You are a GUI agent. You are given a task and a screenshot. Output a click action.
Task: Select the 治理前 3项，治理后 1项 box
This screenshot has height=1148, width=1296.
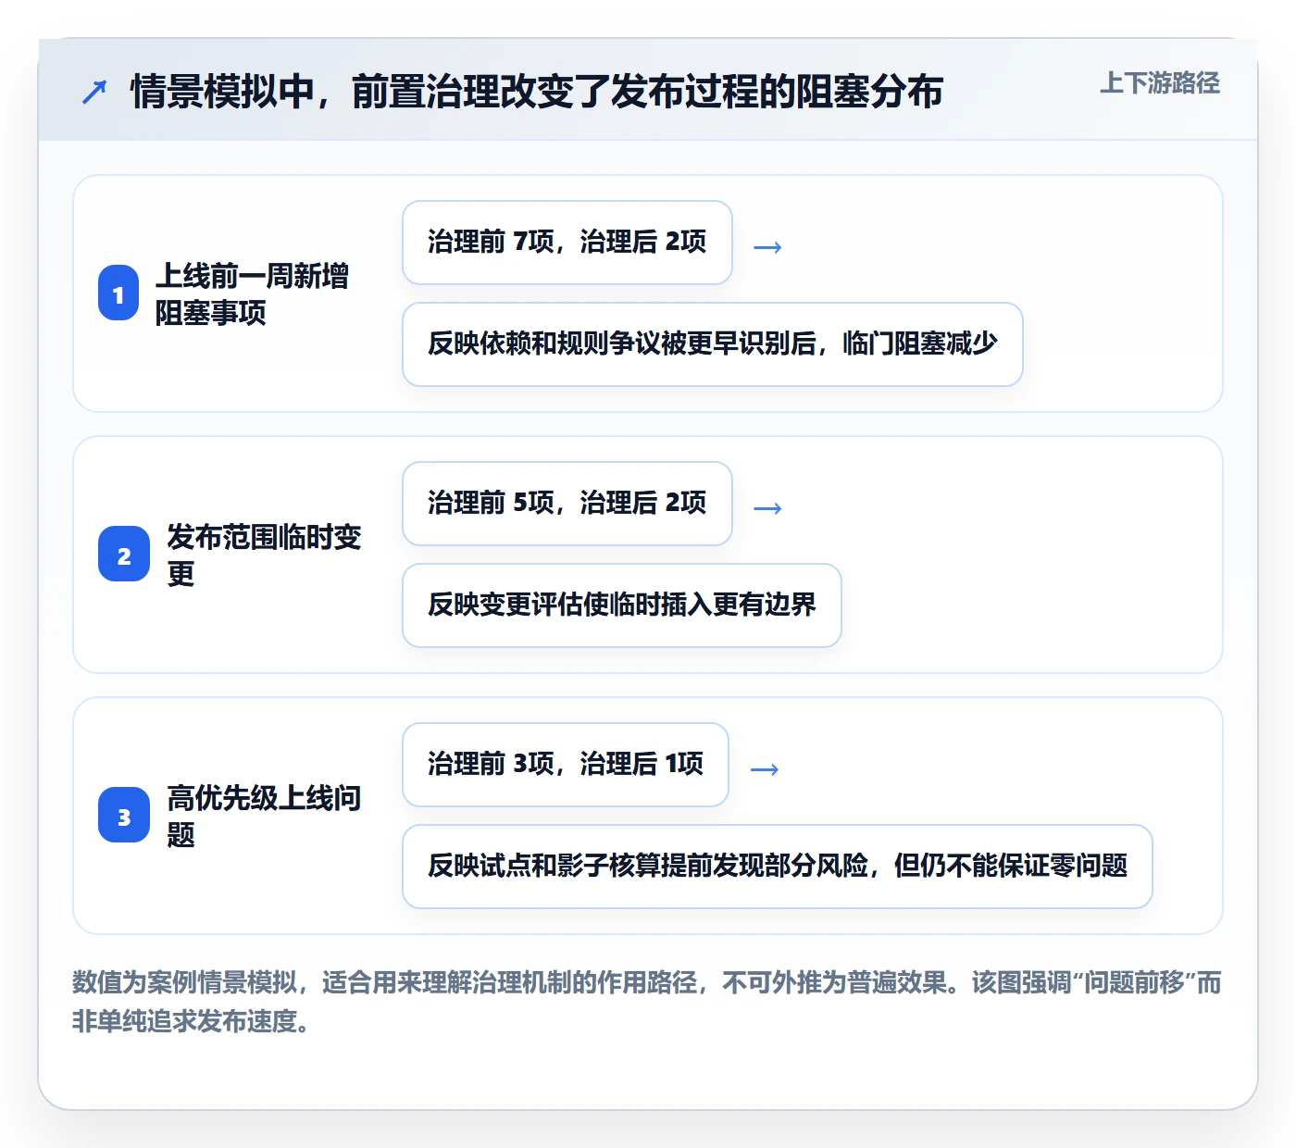[x=566, y=765]
